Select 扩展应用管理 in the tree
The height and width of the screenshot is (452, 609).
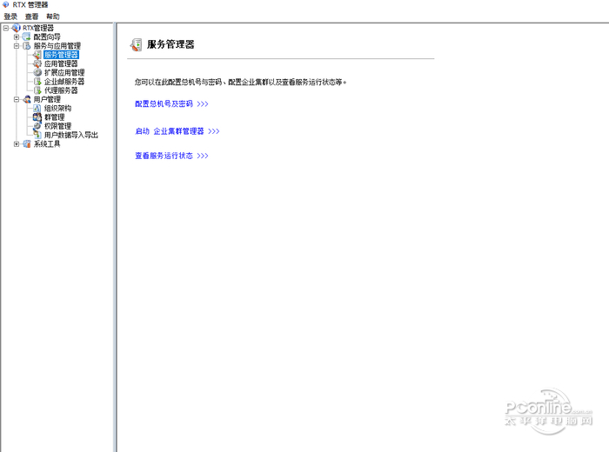coord(64,72)
